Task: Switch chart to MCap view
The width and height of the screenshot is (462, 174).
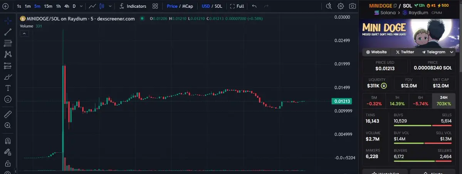Action: point(187,6)
